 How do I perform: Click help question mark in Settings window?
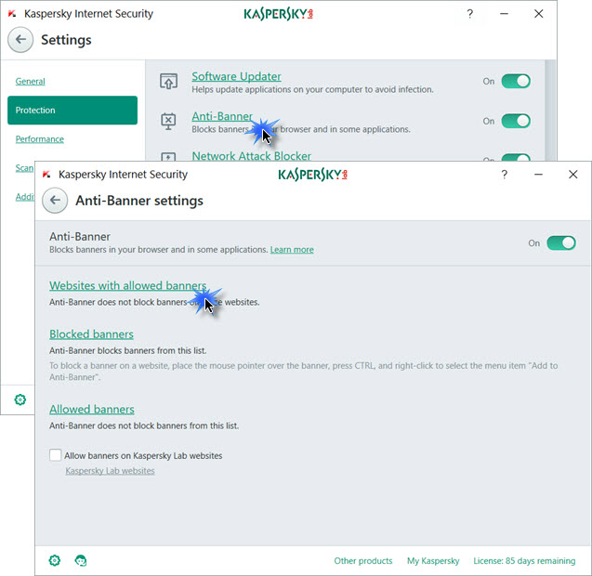[x=469, y=14]
